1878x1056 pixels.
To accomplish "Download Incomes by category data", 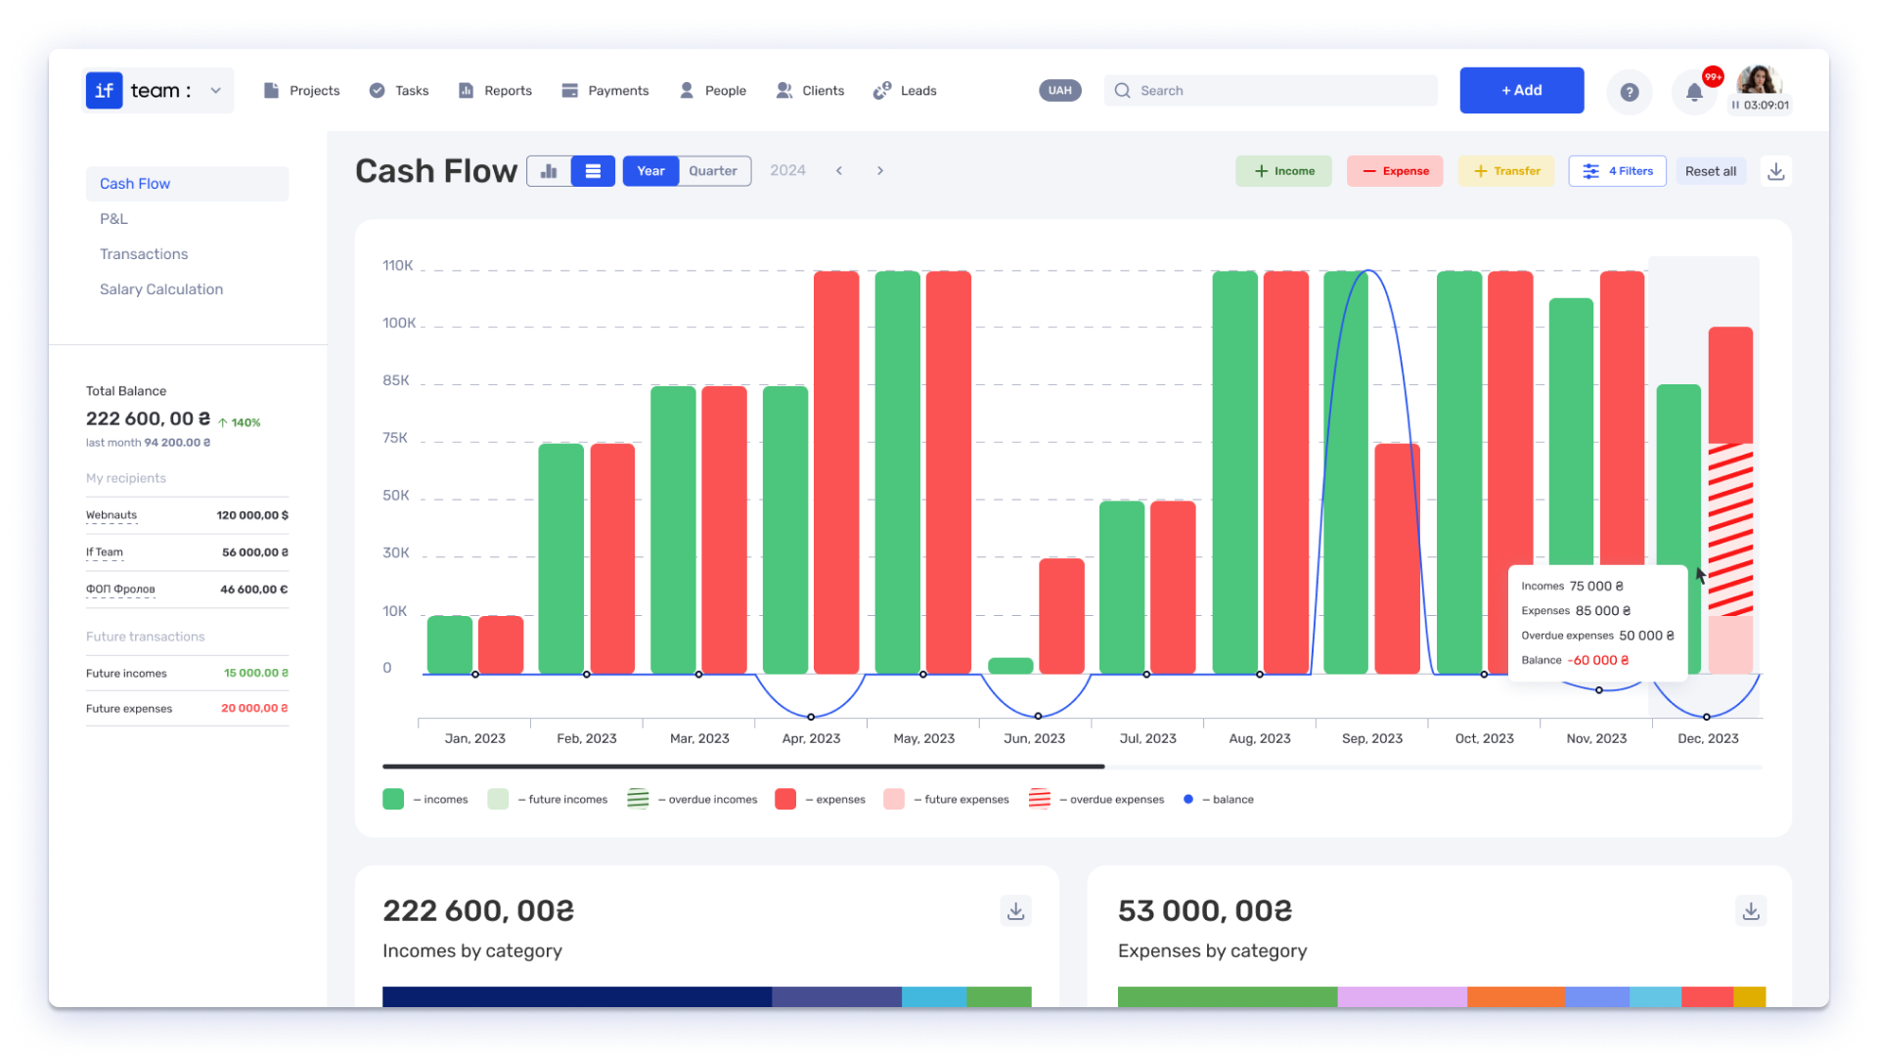I will pyautogui.click(x=1016, y=911).
